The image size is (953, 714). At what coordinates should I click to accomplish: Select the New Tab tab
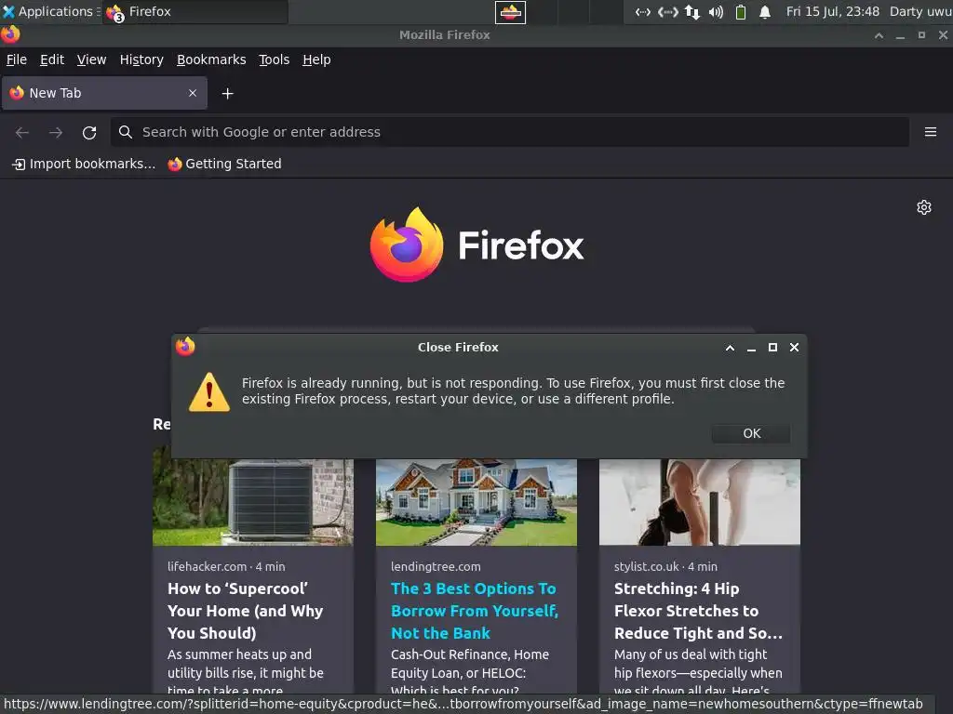click(x=104, y=93)
